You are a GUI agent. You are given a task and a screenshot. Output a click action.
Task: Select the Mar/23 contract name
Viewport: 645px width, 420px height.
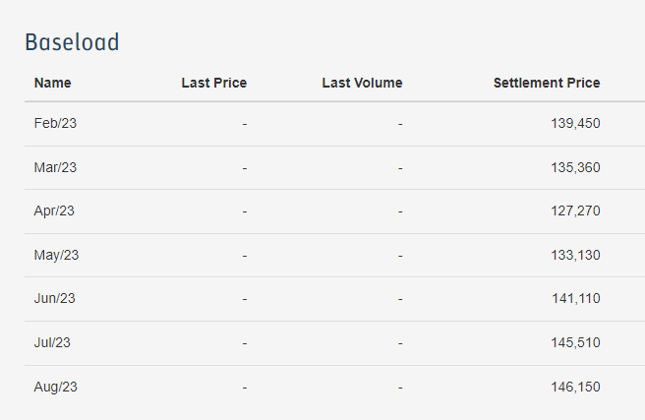click(x=55, y=167)
